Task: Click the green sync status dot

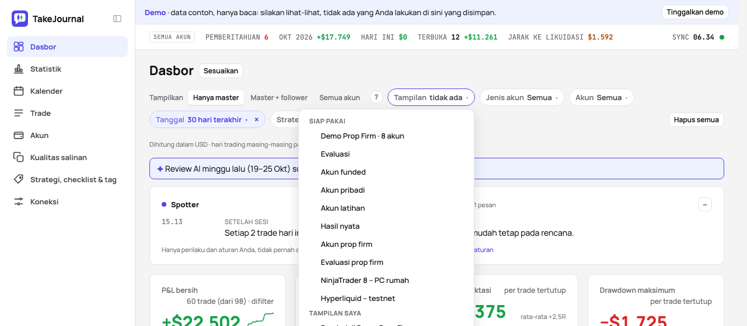Action: [x=722, y=37]
